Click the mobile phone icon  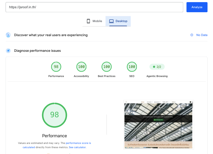(x=88, y=21)
